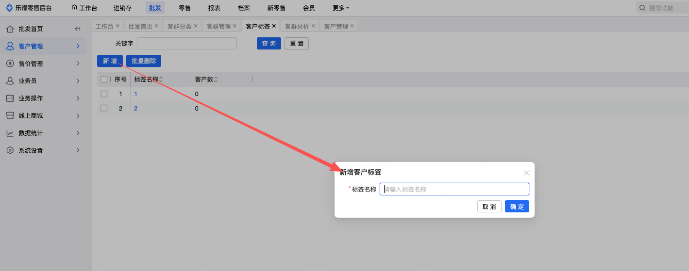Sort by 标签名称 column arrows
This screenshot has height=271, width=689.
[161, 80]
